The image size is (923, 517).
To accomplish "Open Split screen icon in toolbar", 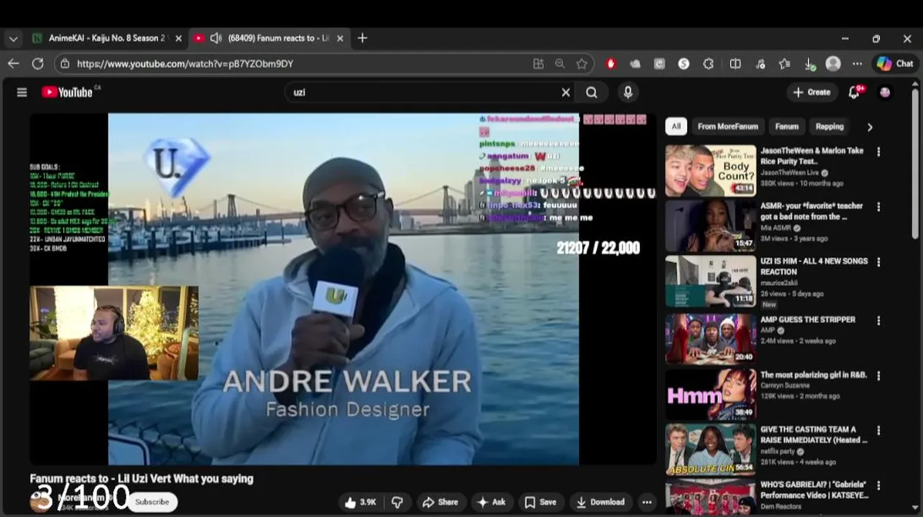I will pos(735,64).
